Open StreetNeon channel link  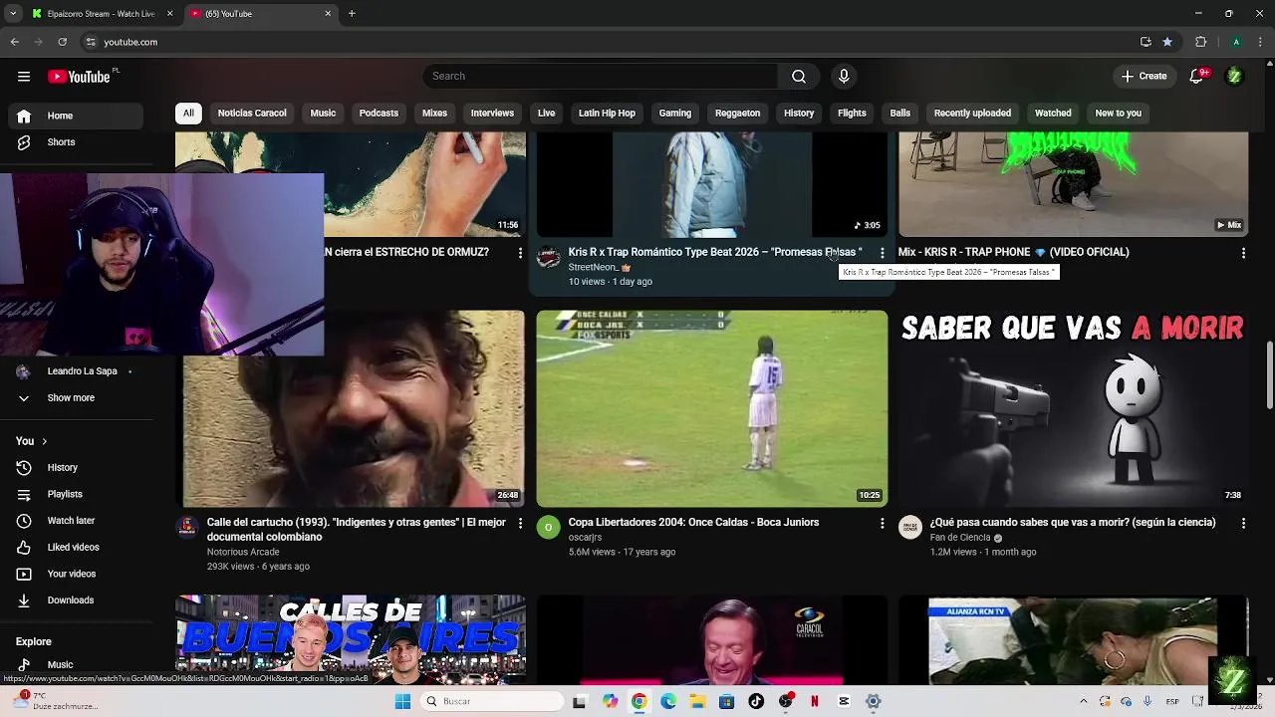point(594,268)
